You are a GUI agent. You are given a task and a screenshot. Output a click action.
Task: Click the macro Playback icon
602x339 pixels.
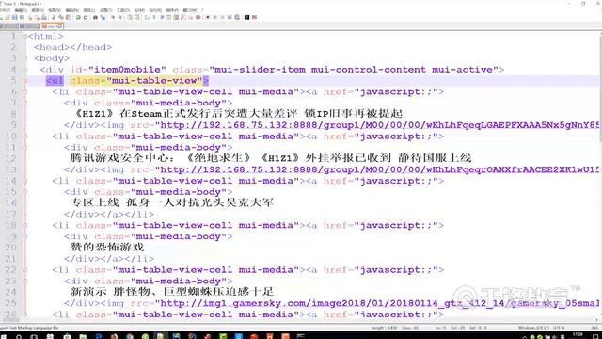click(222, 17)
